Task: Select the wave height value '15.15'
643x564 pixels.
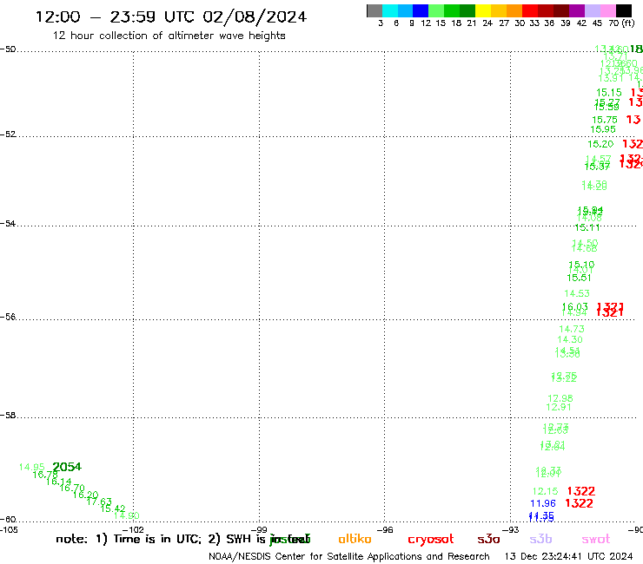Action: point(608,93)
